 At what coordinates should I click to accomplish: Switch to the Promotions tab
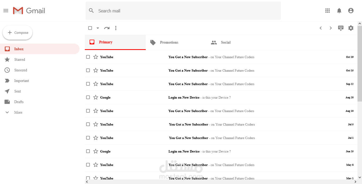[x=169, y=42]
